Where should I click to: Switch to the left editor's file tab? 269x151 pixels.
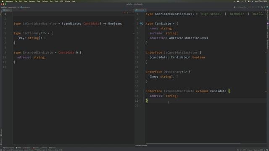click(7, 10)
